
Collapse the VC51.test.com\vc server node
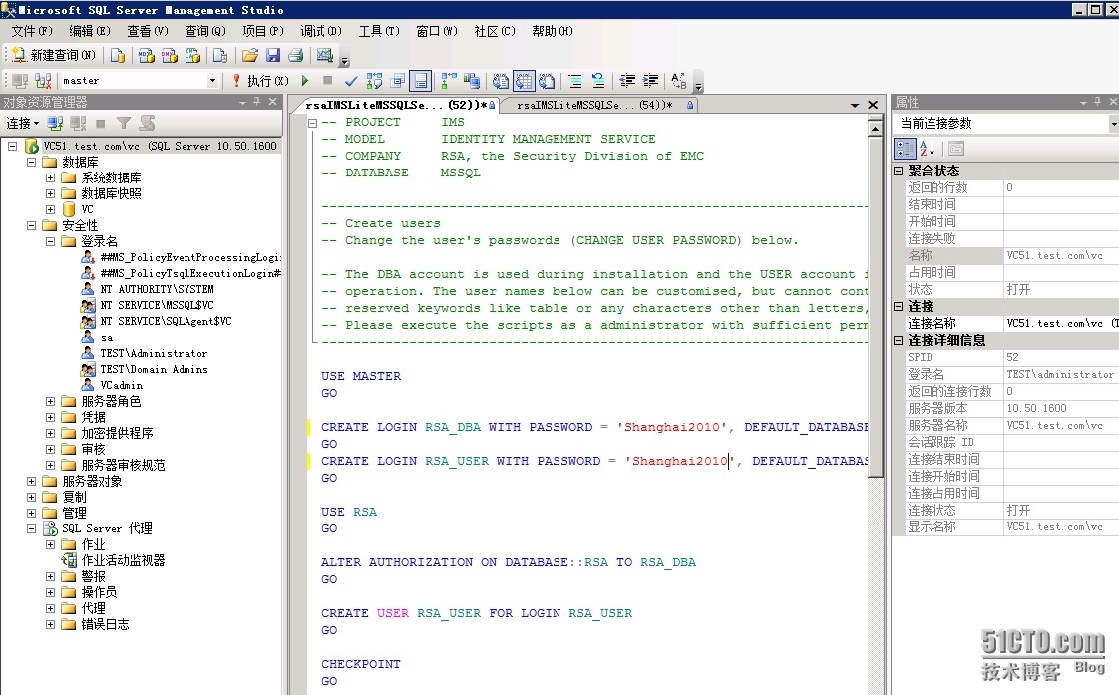(x=12, y=146)
